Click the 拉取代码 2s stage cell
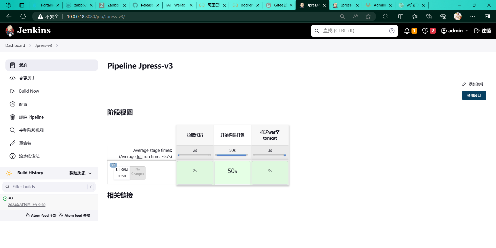The height and width of the screenshot is (248, 496). click(195, 173)
